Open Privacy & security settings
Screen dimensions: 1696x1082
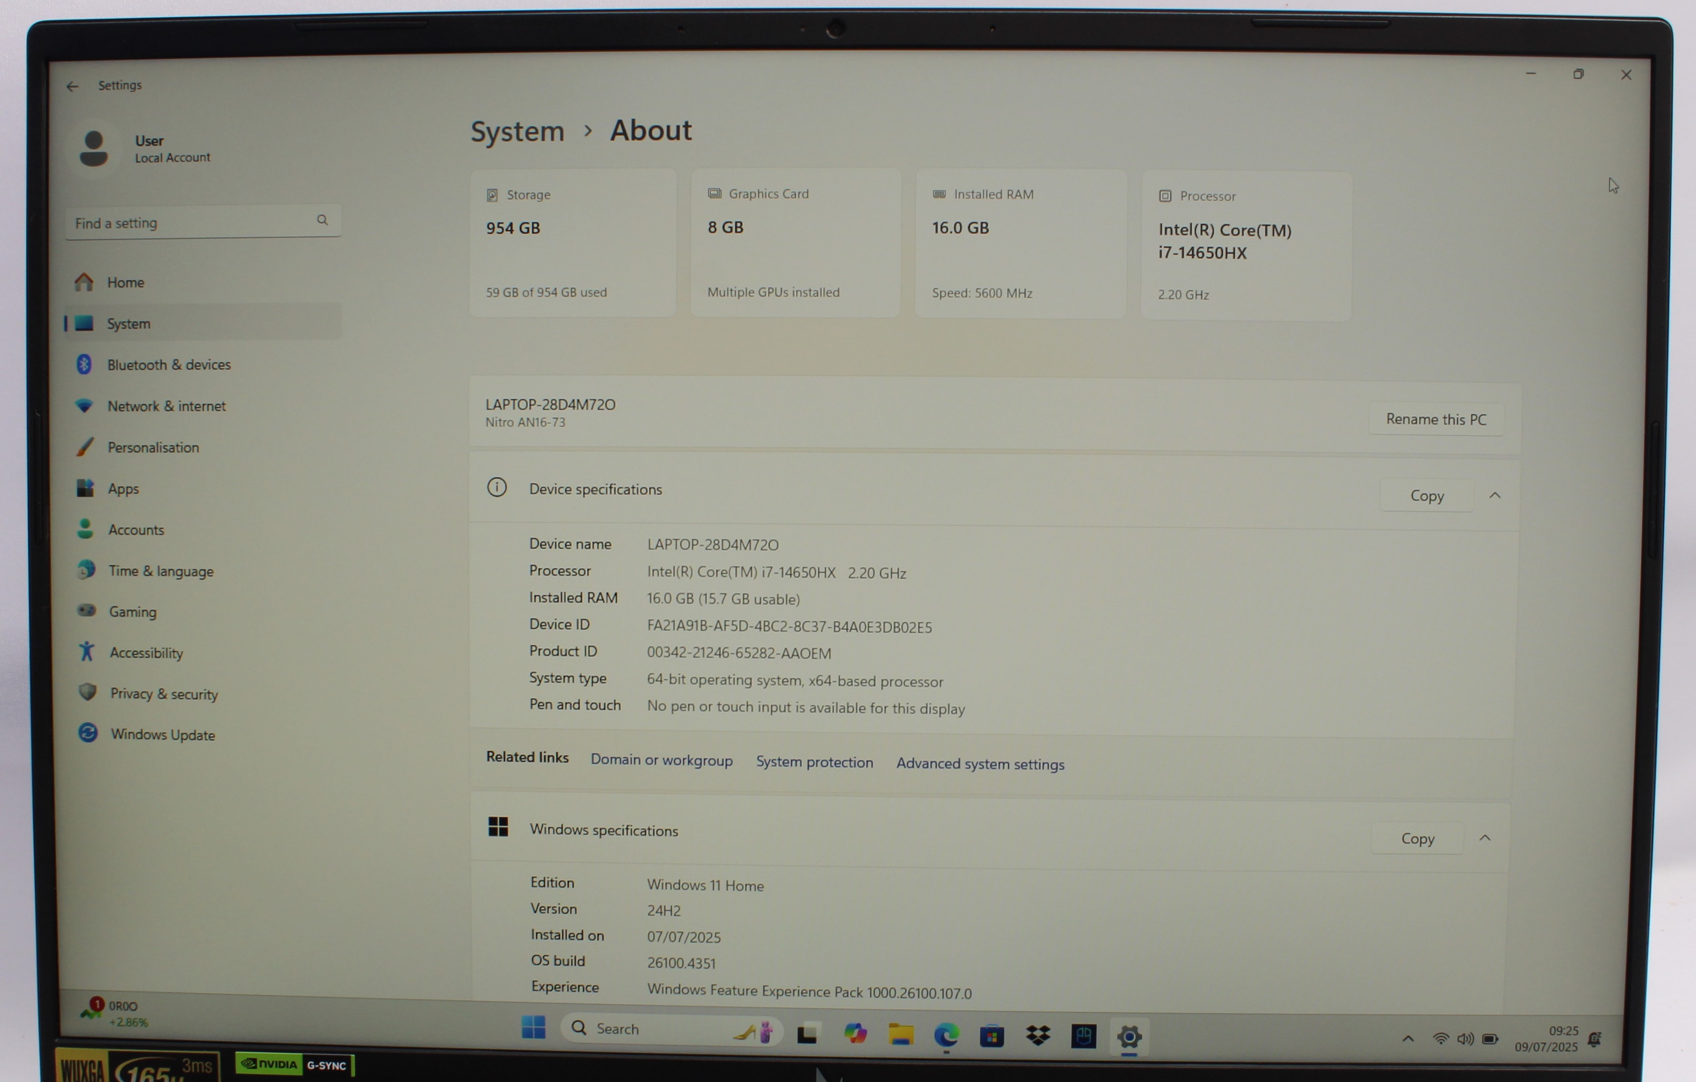pyautogui.click(x=203, y=694)
